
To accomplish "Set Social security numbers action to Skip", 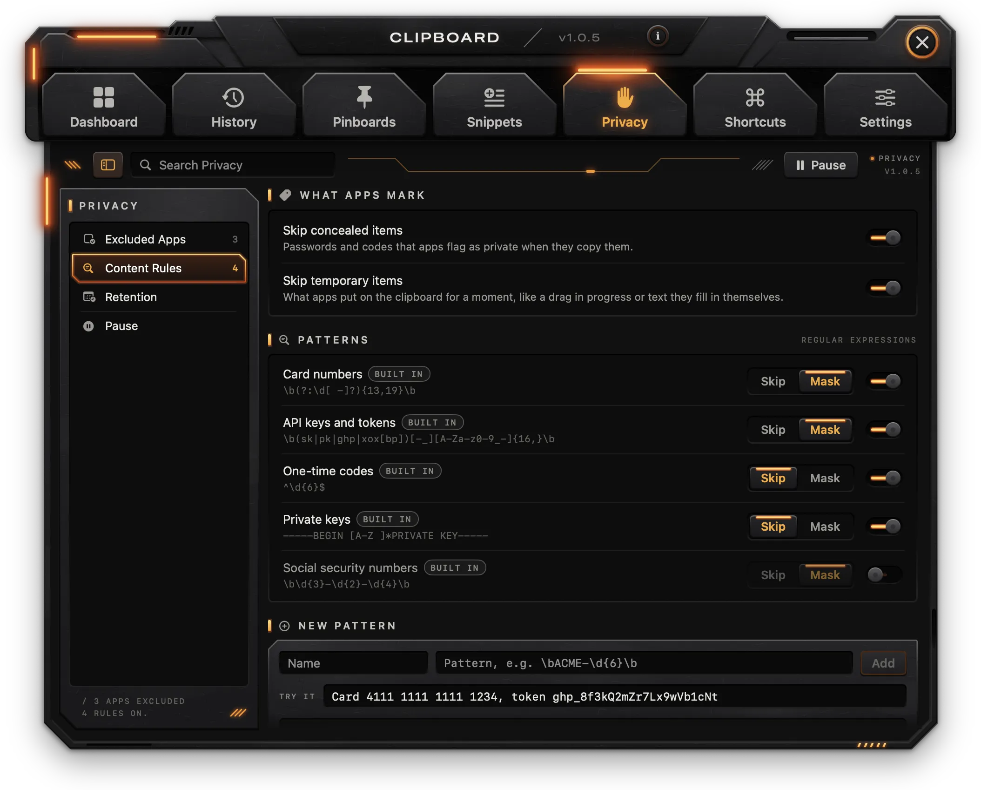I will 773,575.
